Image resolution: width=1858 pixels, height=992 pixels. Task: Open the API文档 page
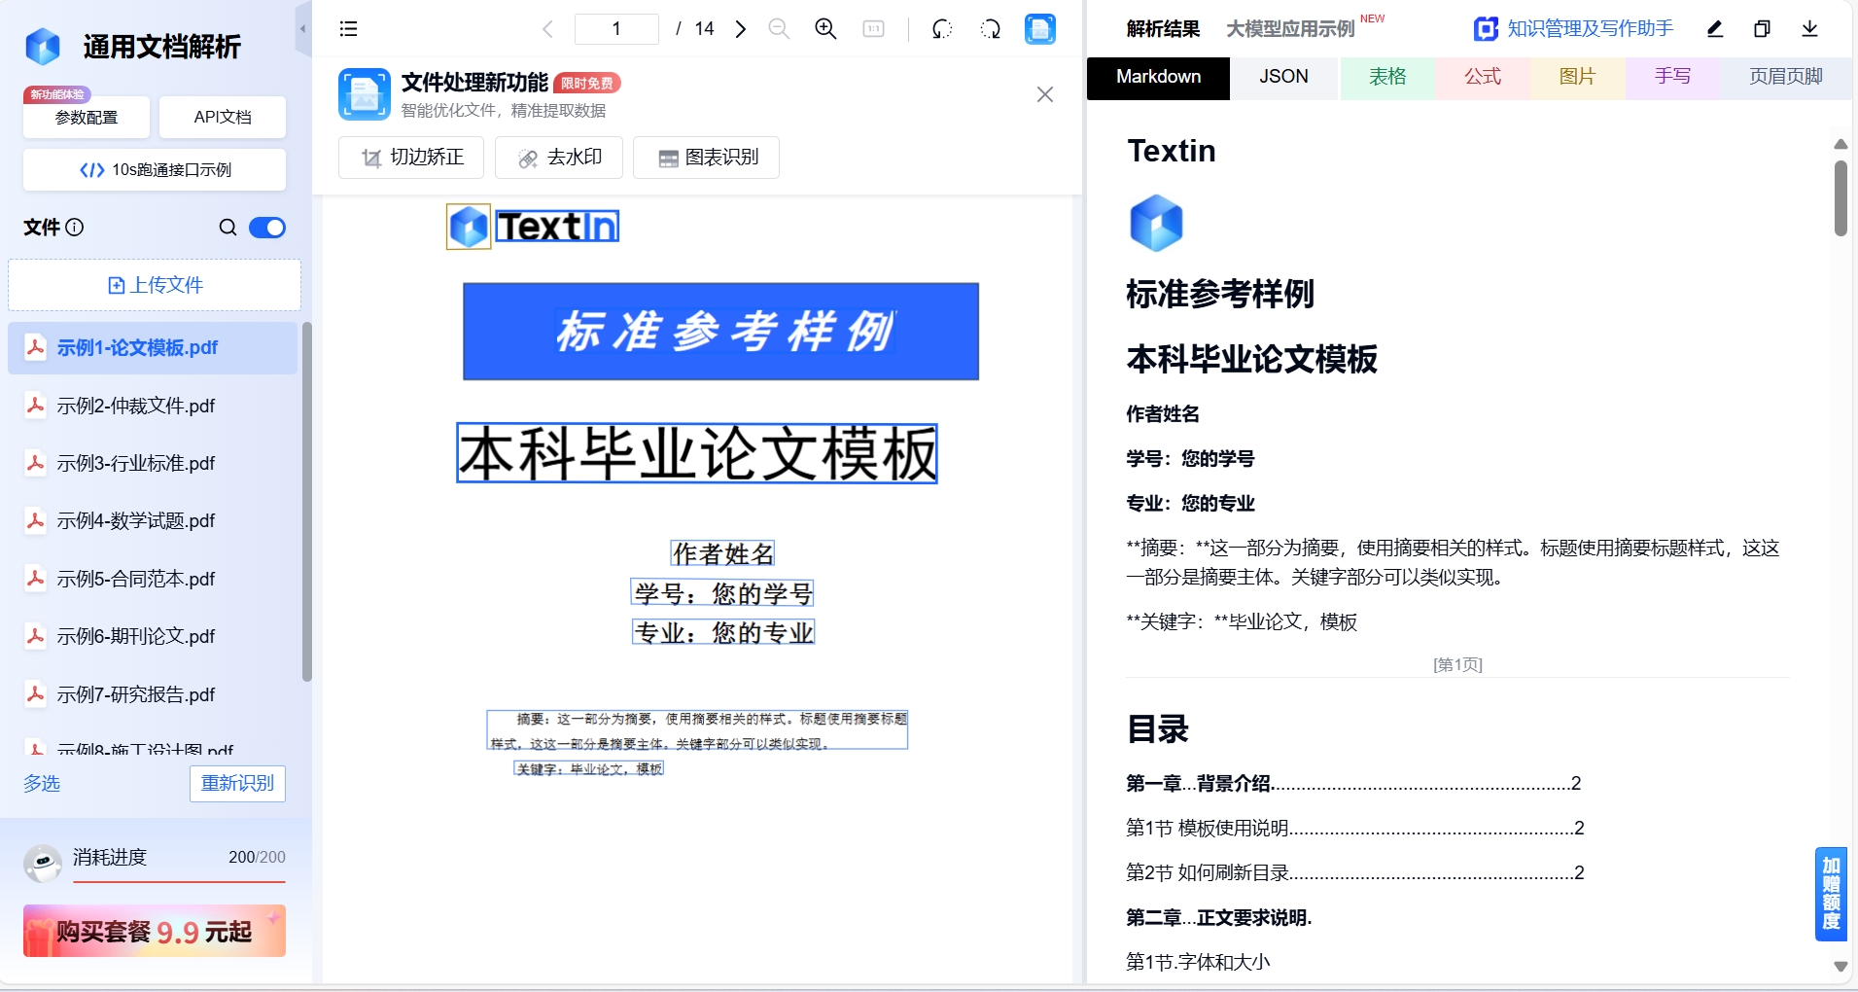(223, 117)
